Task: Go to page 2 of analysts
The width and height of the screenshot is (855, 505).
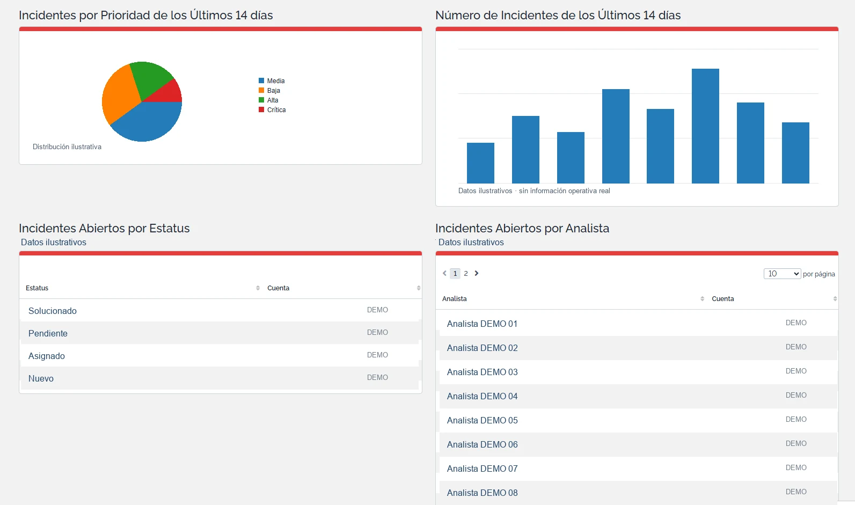Action: 466,274
